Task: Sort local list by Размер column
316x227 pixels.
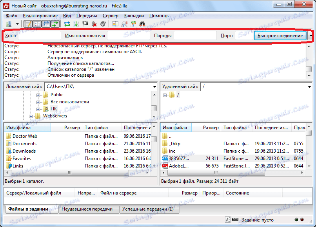Action: (67, 128)
